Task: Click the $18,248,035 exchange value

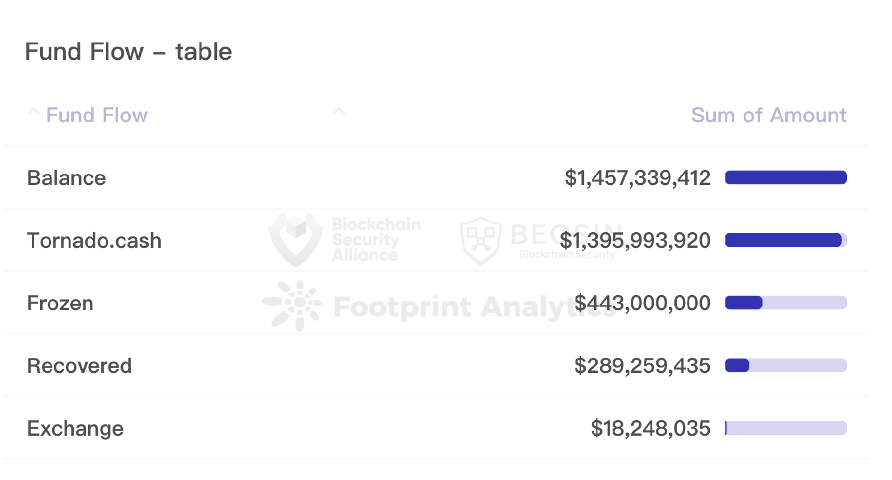Action: (x=651, y=429)
